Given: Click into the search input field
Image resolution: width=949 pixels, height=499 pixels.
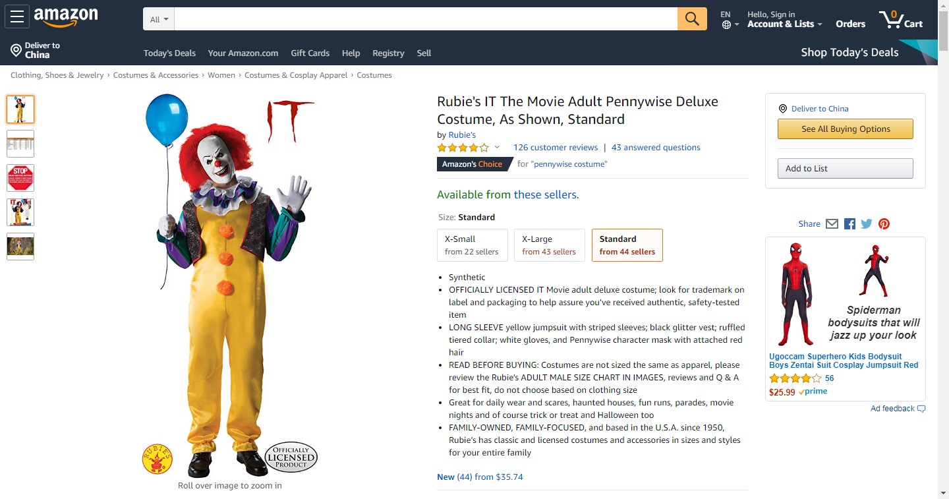Looking at the screenshot, I should pyautogui.click(x=426, y=19).
